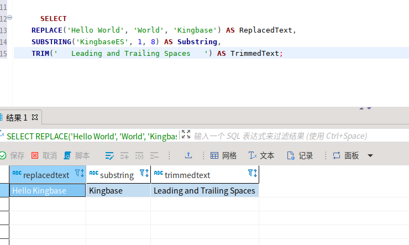Open filter on replacedtext column

[x=78, y=173]
